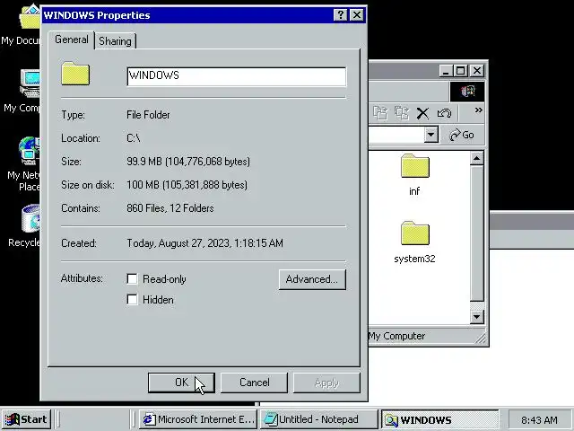Click the 8:43 AM system clock
The image size is (574, 431).
pyautogui.click(x=539, y=419)
